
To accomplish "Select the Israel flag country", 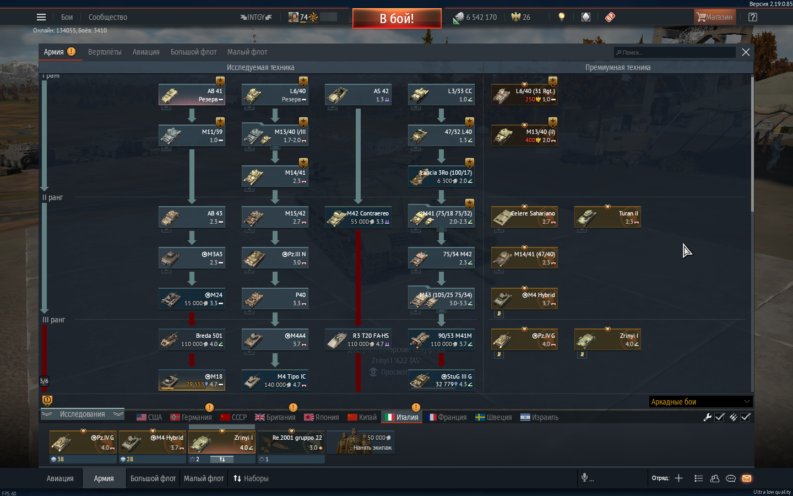I will point(539,417).
